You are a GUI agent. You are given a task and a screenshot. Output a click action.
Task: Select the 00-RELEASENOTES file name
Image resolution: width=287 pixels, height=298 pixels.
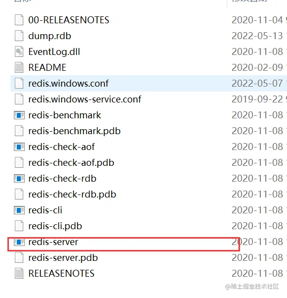69,20
